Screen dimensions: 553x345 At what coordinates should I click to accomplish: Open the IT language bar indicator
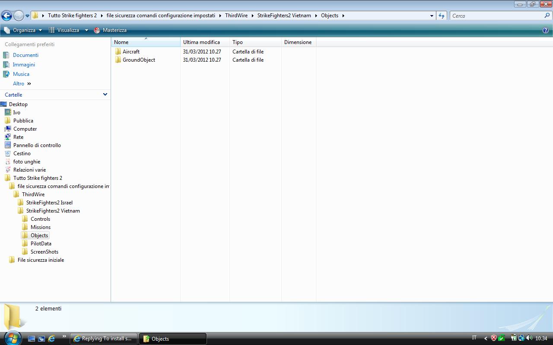pos(474,338)
